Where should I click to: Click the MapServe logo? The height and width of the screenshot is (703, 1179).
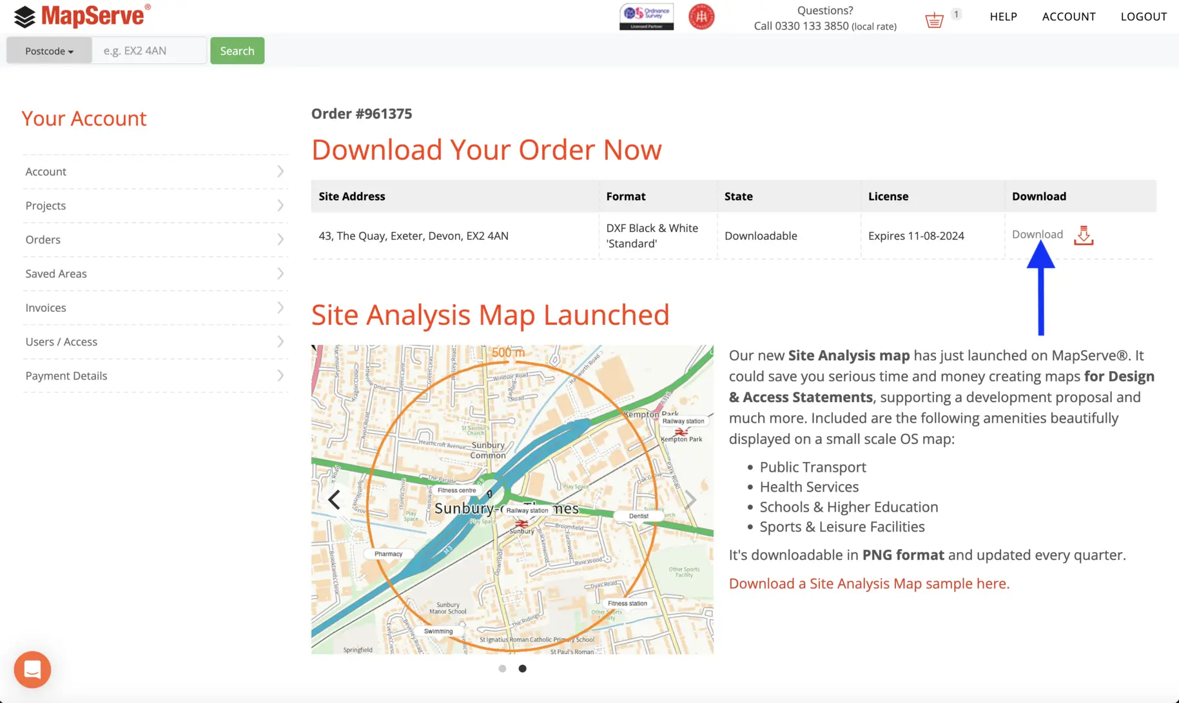coord(83,16)
